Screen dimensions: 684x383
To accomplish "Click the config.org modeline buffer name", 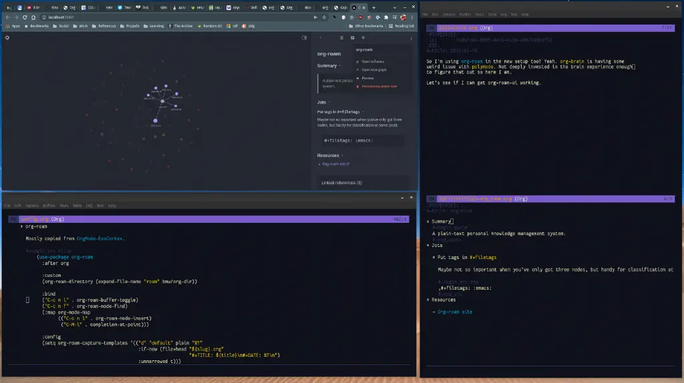I will (x=35, y=219).
